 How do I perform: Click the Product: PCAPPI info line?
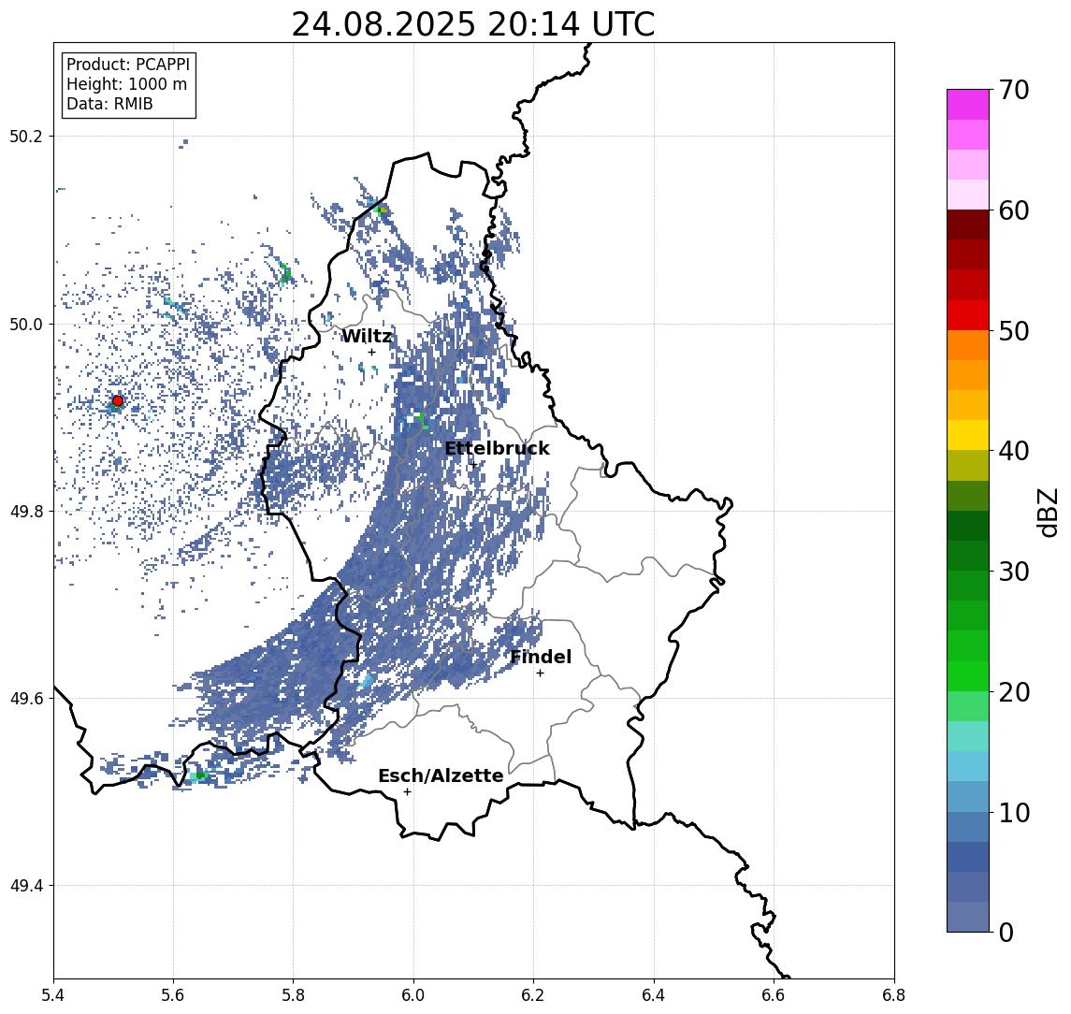coord(128,65)
